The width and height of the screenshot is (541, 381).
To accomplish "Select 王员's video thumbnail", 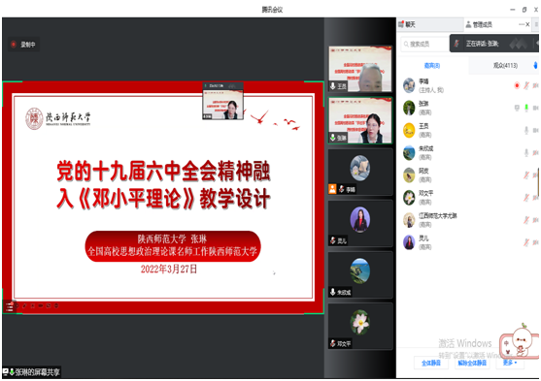I will (x=360, y=69).
